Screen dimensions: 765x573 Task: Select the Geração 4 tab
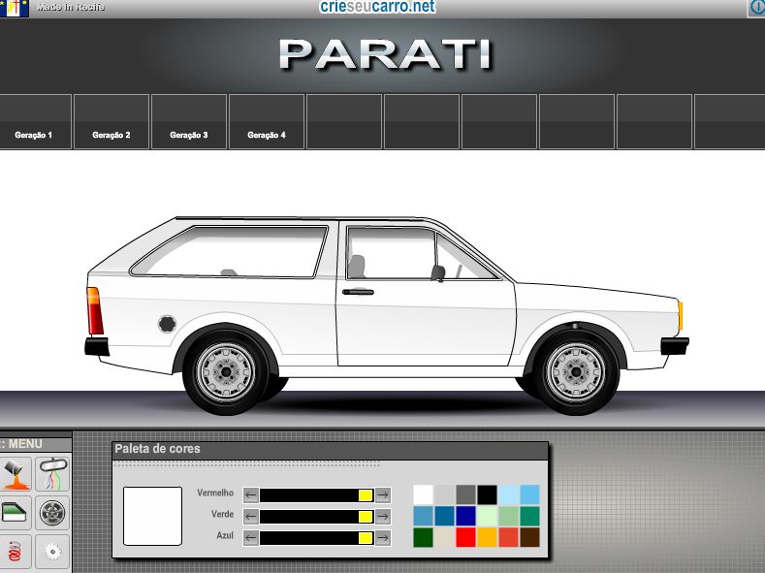click(x=267, y=122)
